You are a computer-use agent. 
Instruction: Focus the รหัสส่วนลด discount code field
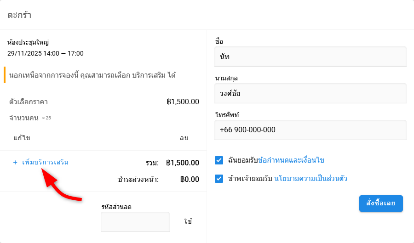click(x=135, y=221)
